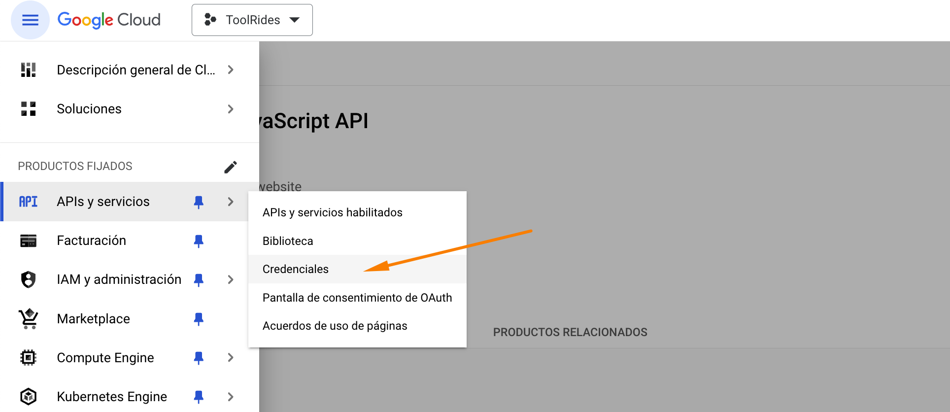
Task: Expand the Descripción general submenu chevron
Action: tap(231, 70)
